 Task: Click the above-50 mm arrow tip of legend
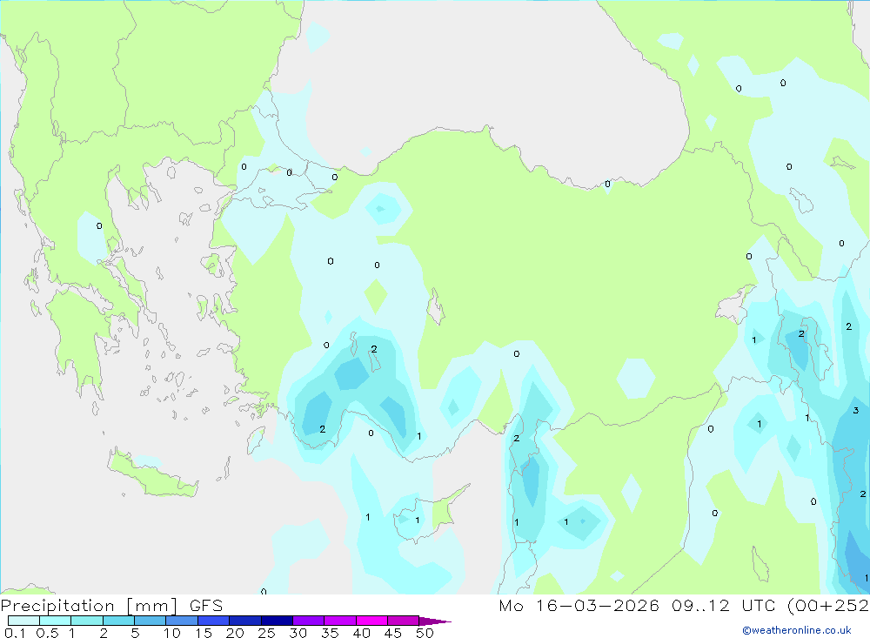coord(434,621)
